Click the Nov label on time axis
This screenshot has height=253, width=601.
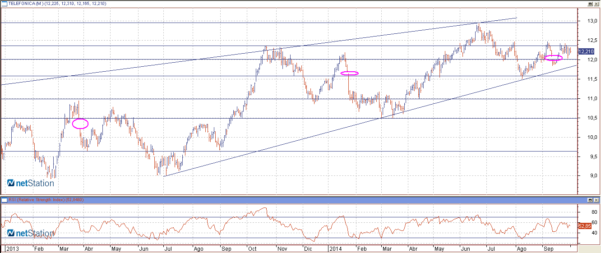click(x=282, y=248)
